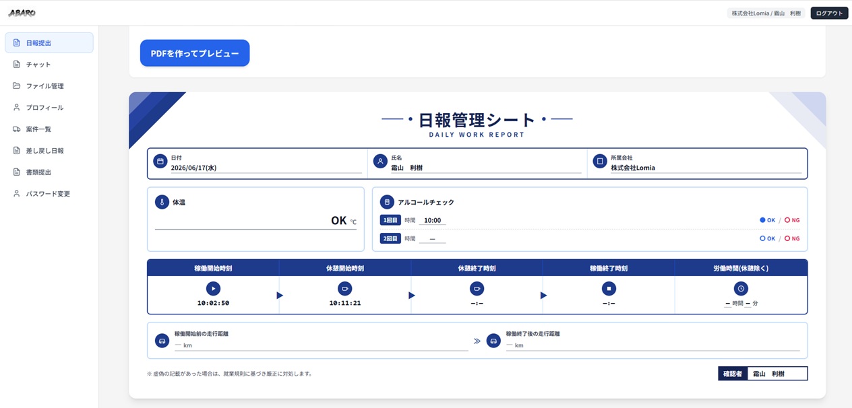Click the ログアウト button
The width and height of the screenshot is (852, 408).
[x=829, y=13]
